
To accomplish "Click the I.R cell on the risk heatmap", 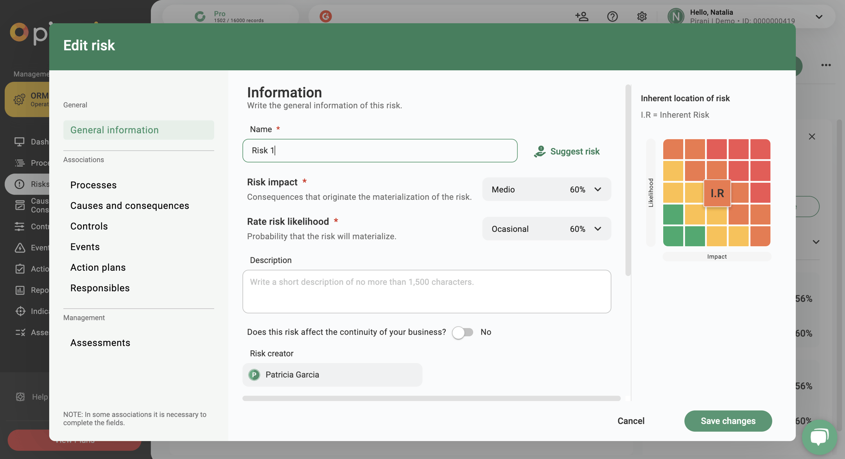I will click(717, 193).
